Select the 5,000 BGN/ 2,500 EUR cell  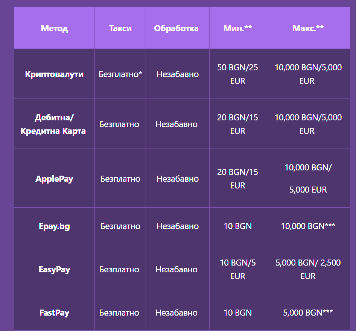point(308,270)
